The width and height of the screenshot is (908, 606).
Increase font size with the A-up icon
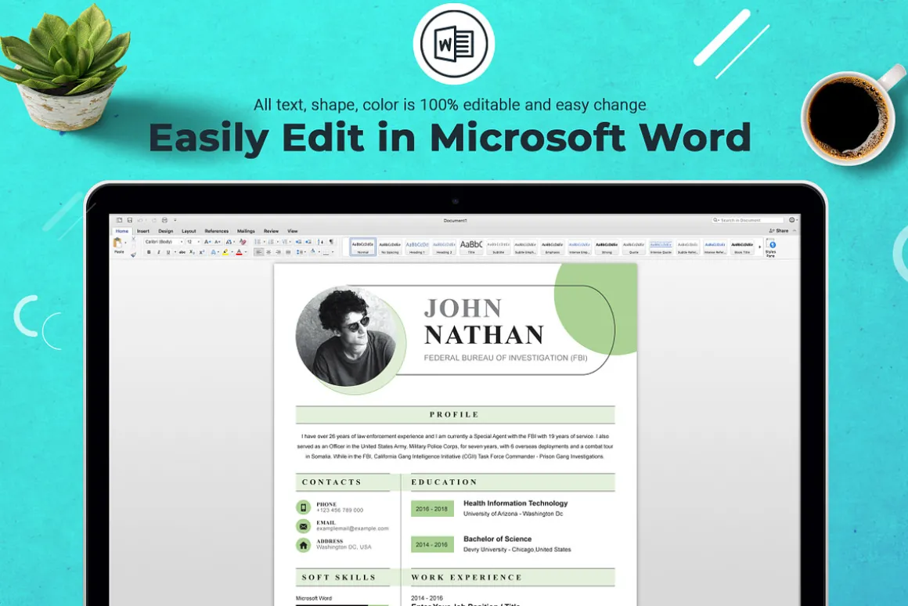click(207, 242)
